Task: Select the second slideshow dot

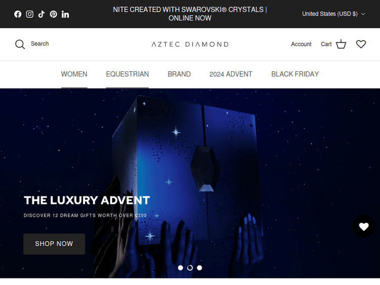Action: [190, 268]
